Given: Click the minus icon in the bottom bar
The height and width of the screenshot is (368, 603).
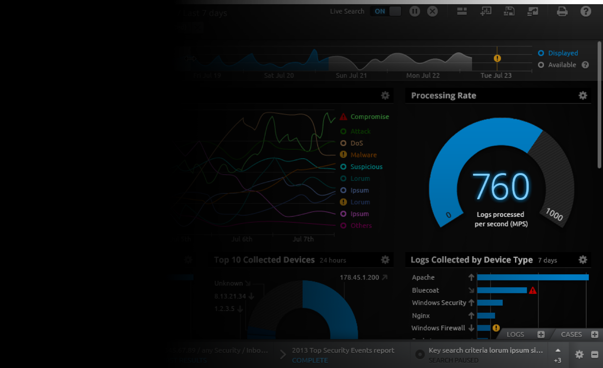Looking at the screenshot, I should tap(595, 355).
